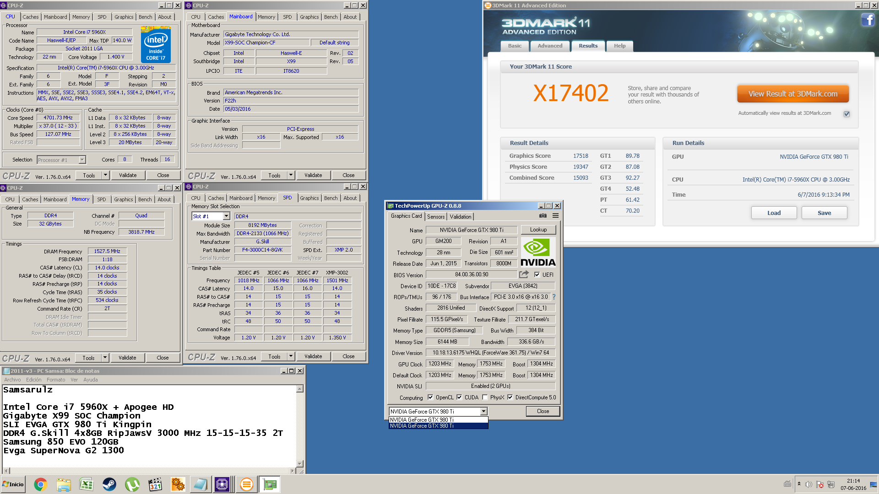Switch to CPU-Z via purple chip taskbar icon
The height and width of the screenshot is (494, 879).
(x=222, y=484)
